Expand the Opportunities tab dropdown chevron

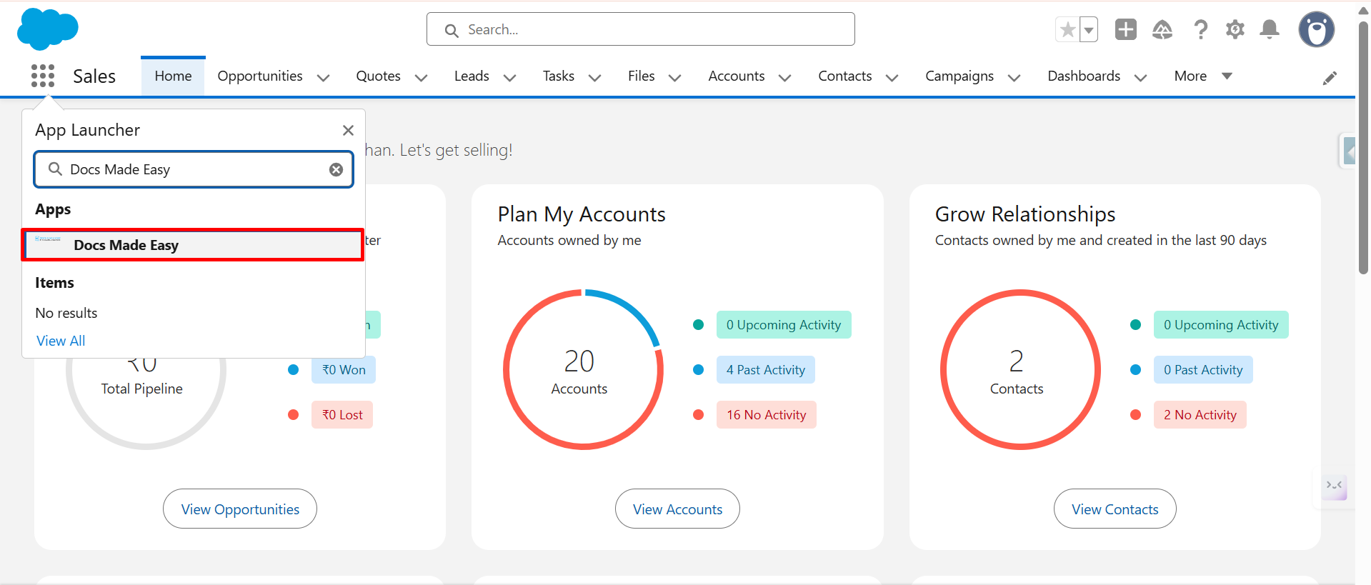[x=323, y=77]
